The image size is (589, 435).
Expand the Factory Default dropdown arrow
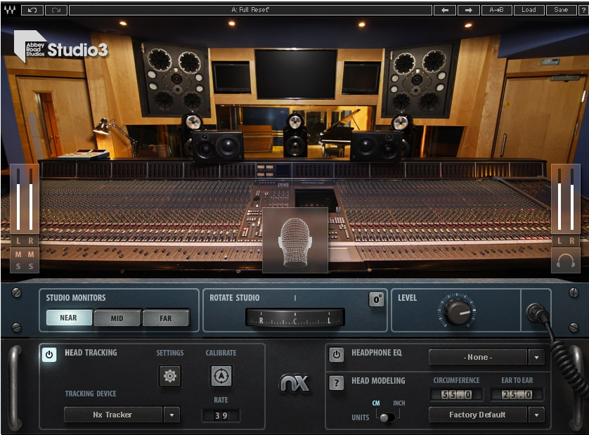point(536,415)
